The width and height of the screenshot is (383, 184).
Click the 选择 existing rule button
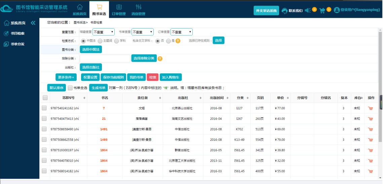coord(219,41)
